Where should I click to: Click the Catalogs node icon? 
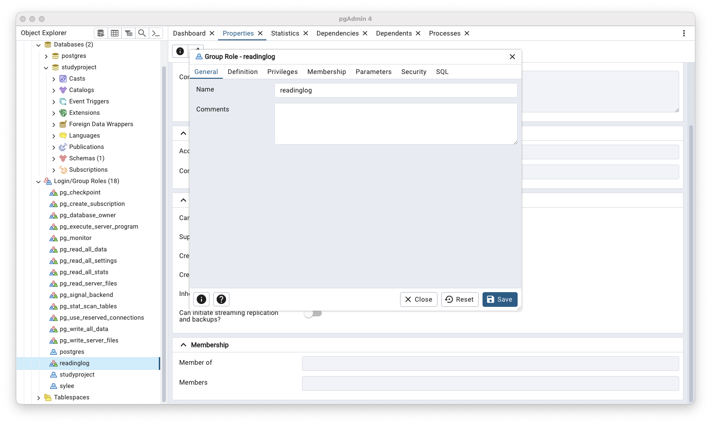[x=63, y=90]
